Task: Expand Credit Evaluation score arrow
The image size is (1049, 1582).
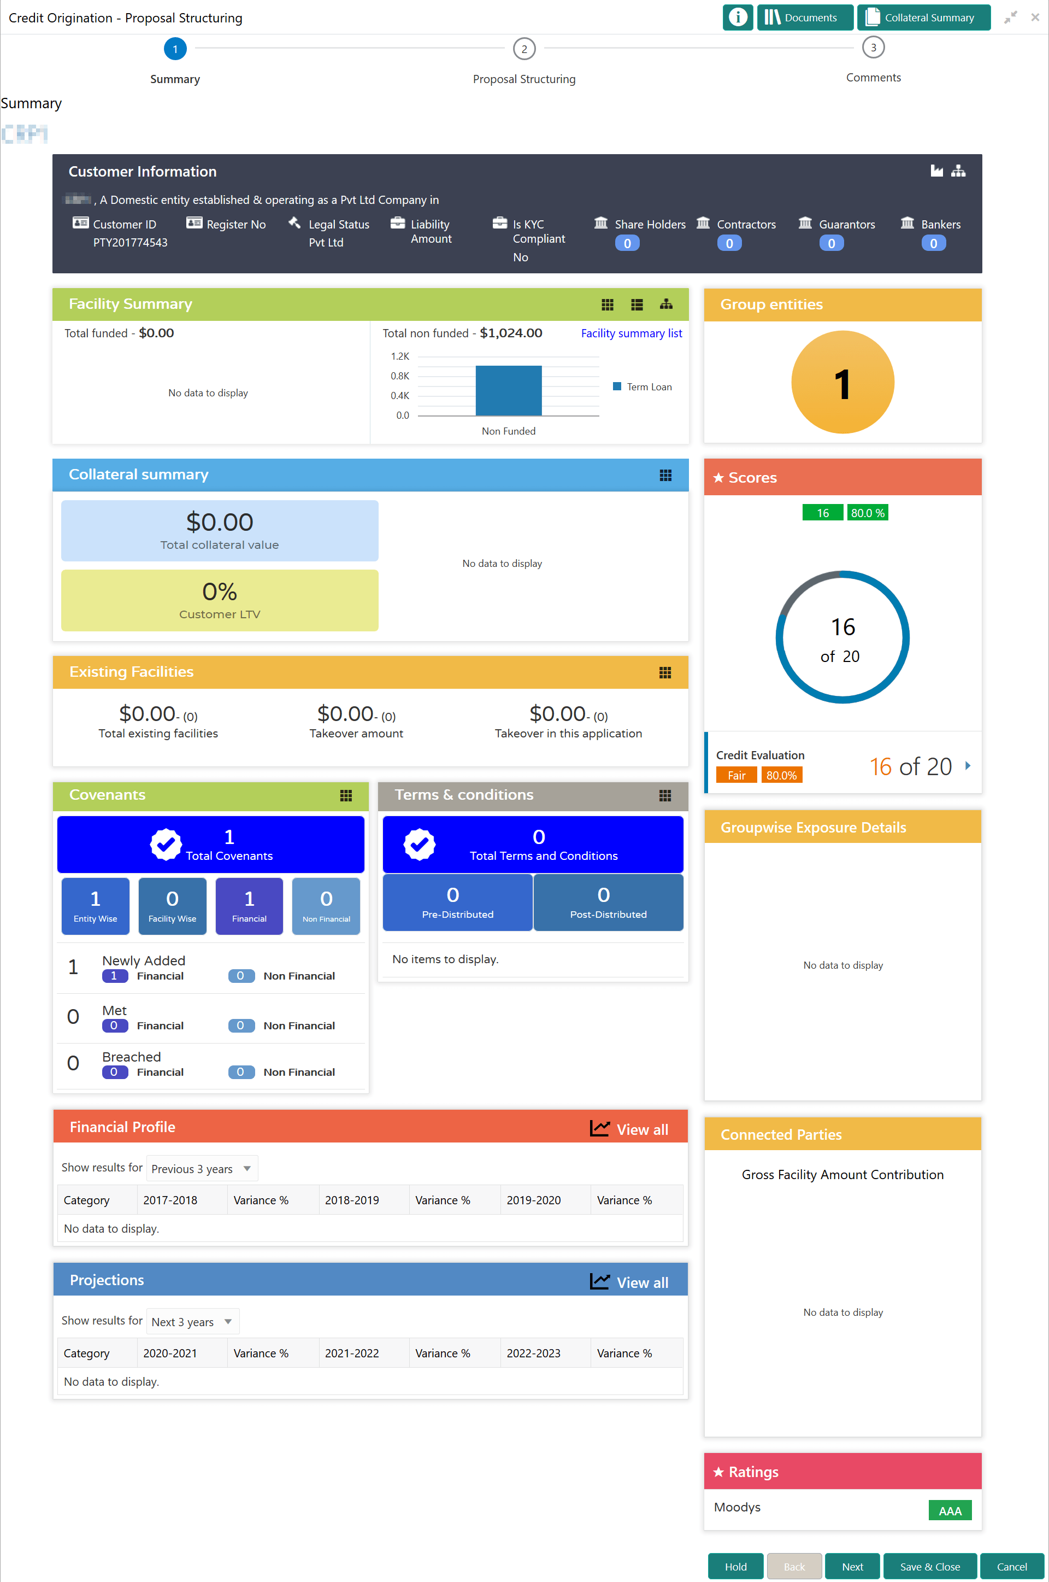Action: (968, 765)
